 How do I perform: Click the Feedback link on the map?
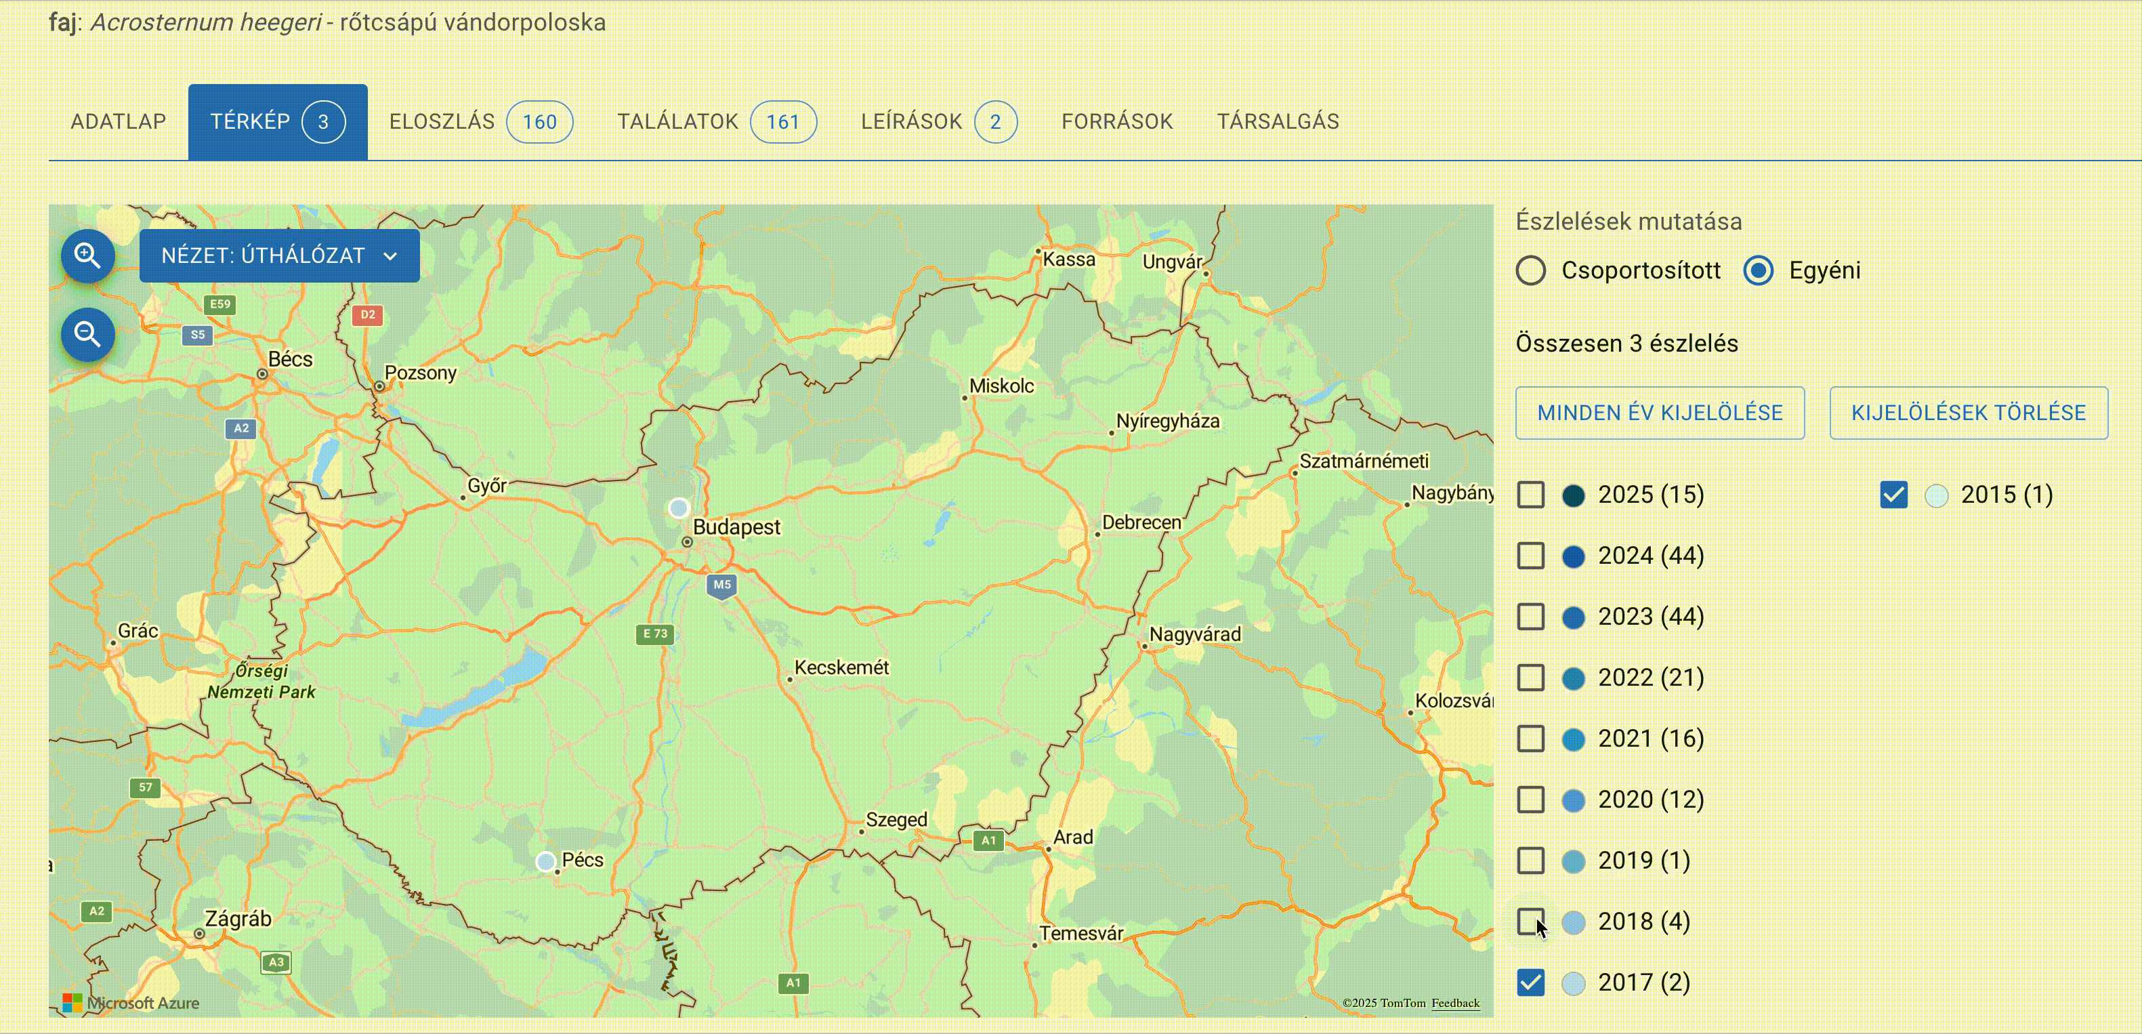tap(1455, 1002)
